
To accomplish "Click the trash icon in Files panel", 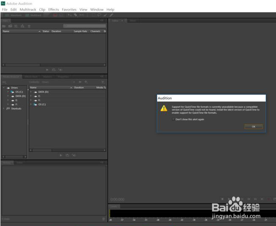I will (x=29, y=26).
